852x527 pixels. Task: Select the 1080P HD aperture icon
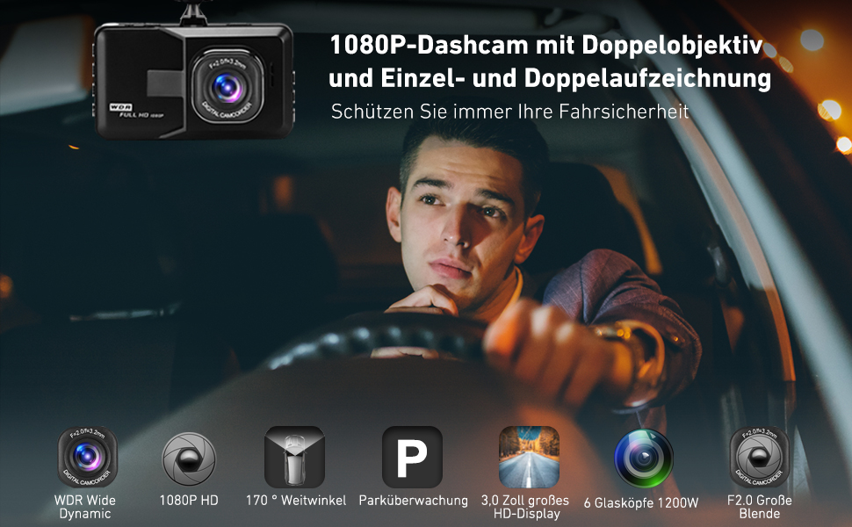189,458
